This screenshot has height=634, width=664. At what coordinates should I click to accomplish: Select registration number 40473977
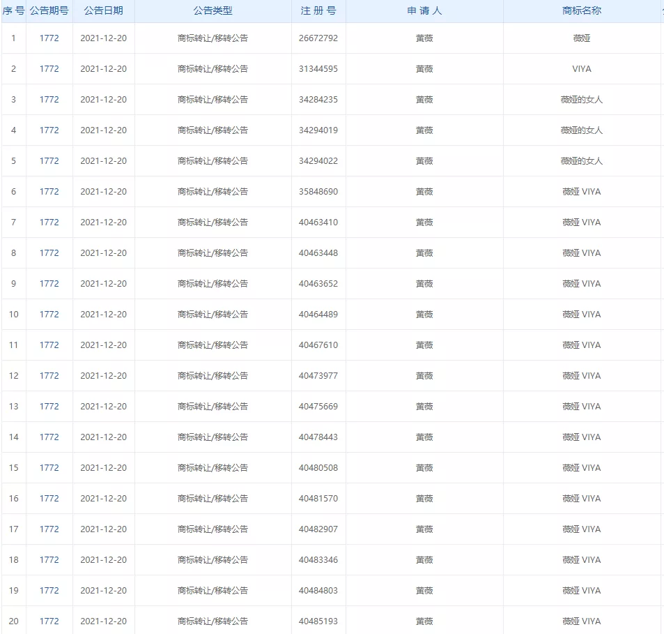pyautogui.click(x=318, y=376)
